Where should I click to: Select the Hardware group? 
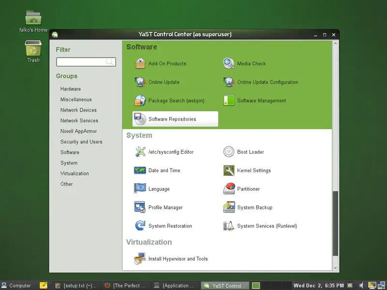[x=71, y=89]
